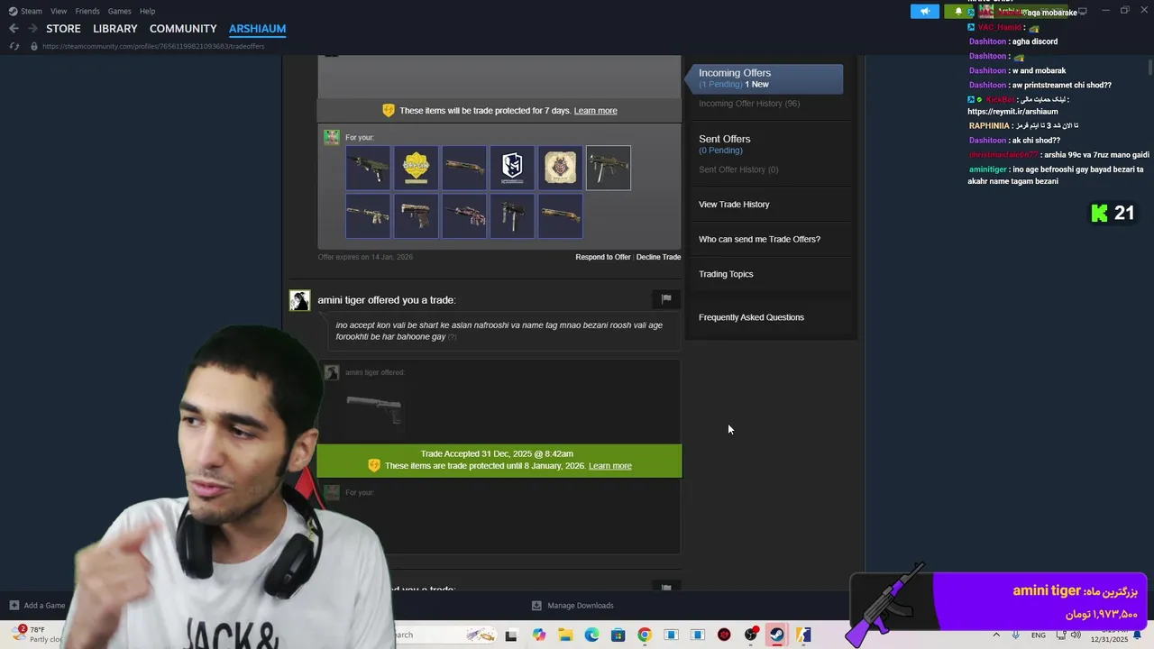The image size is (1154, 649).
Task: Select the pink sniper rifle item
Action: tap(464, 216)
